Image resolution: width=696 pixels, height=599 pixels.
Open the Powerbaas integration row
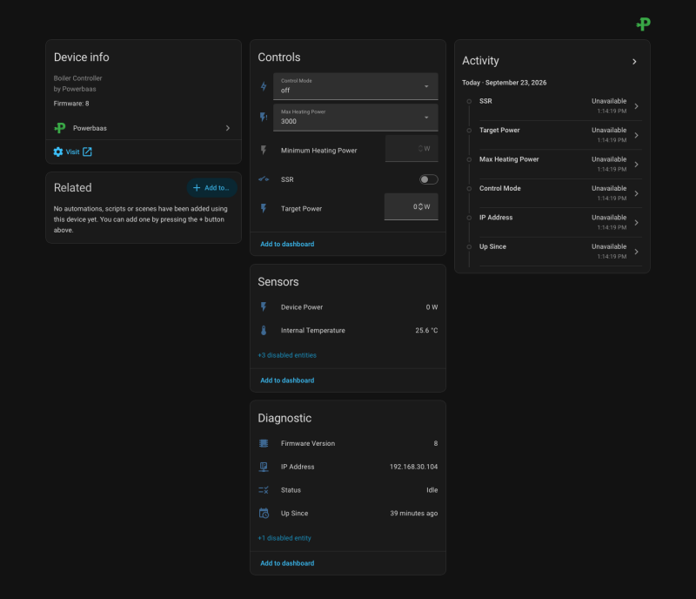[x=144, y=128]
